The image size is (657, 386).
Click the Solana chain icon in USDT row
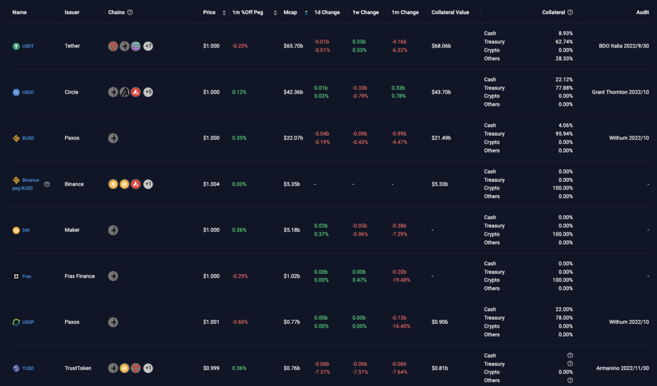(x=136, y=46)
